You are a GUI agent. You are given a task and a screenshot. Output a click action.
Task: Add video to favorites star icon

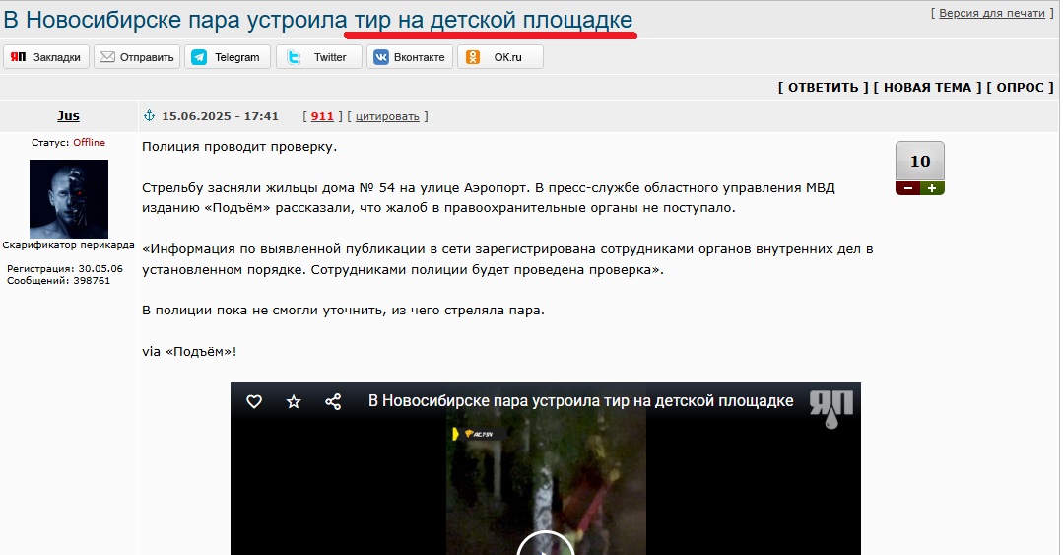click(x=294, y=401)
